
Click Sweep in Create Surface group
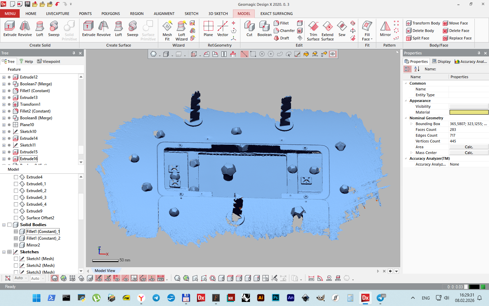click(x=132, y=29)
